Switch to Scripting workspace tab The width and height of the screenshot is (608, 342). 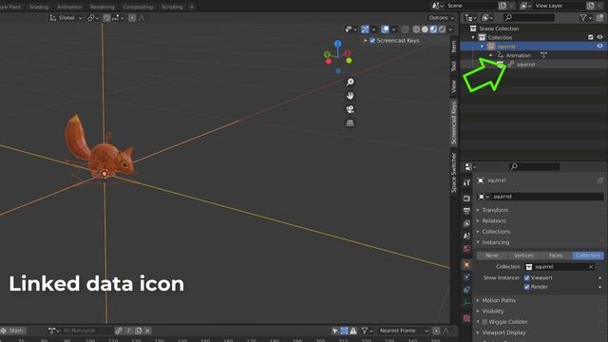click(172, 7)
